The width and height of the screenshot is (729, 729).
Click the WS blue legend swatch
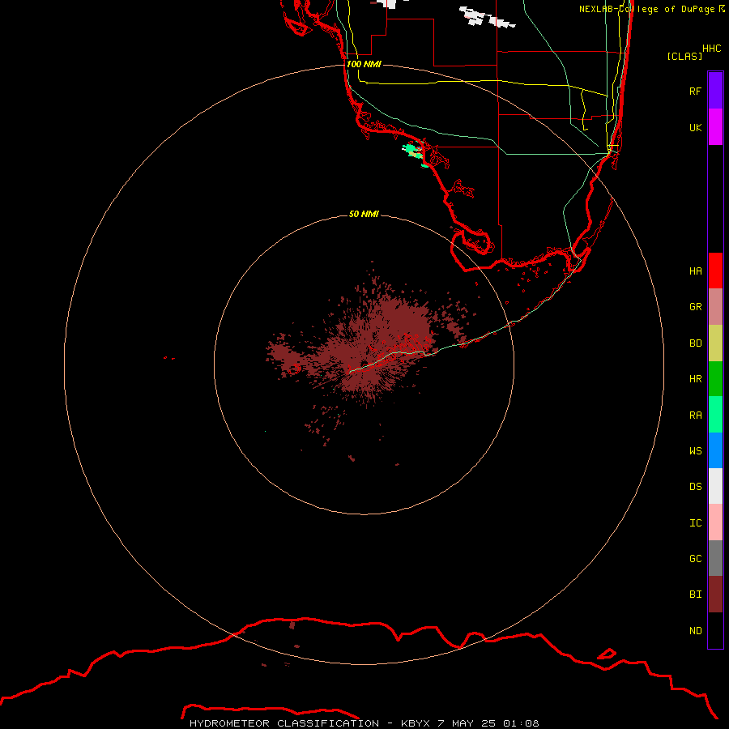point(715,450)
